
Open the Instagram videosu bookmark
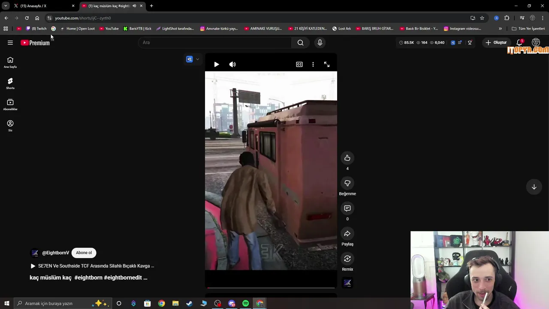(x=462, y=29)
